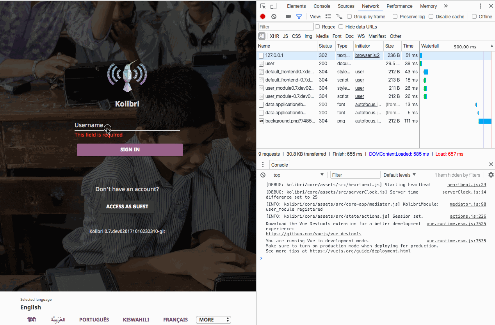Open the browser.js:2 initiator link

pyautogui.click(x=367, y=55)
